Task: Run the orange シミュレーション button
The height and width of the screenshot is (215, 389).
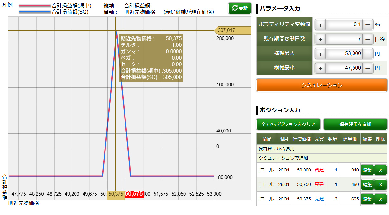Action: (x=322, y=85)
